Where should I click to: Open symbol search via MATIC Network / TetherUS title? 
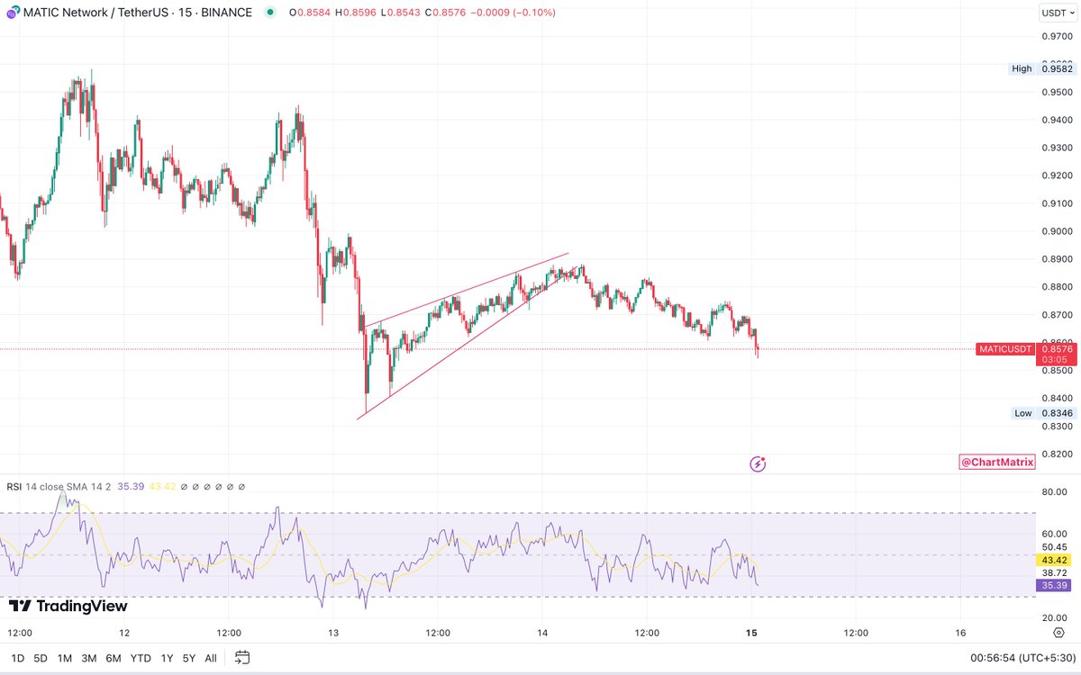tap(94, 13)
